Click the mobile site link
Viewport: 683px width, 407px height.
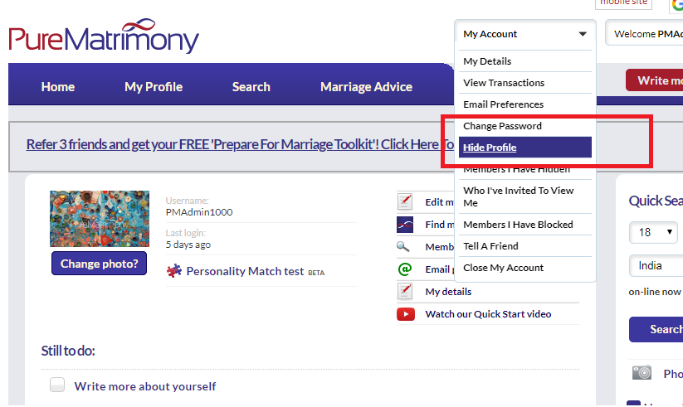(624, 2)
